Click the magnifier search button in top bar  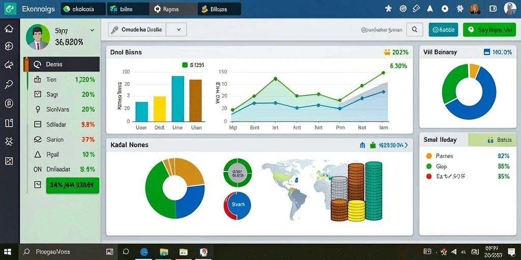414,29
